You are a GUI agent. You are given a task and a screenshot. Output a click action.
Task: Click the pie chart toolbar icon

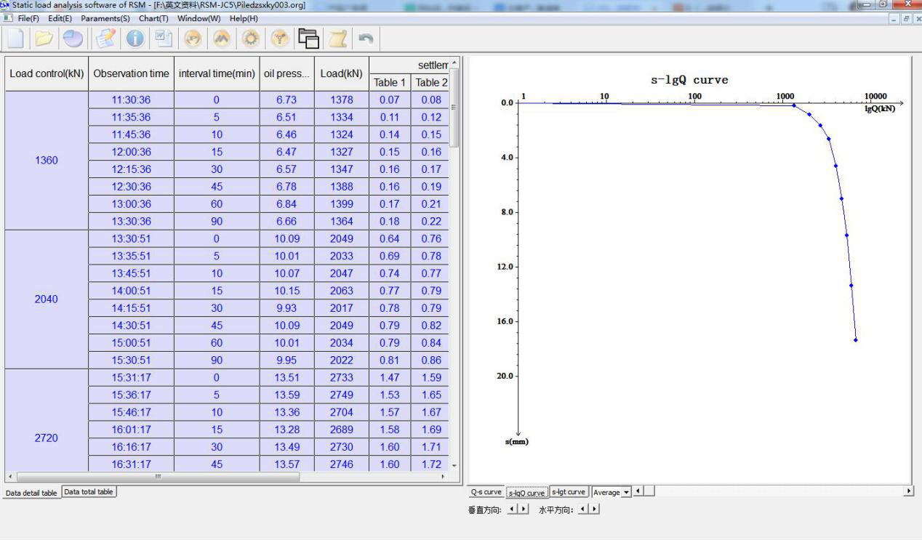[x=73, y=39]
